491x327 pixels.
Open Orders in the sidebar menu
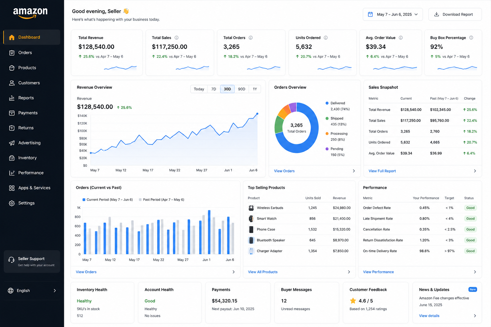(32, 53)
